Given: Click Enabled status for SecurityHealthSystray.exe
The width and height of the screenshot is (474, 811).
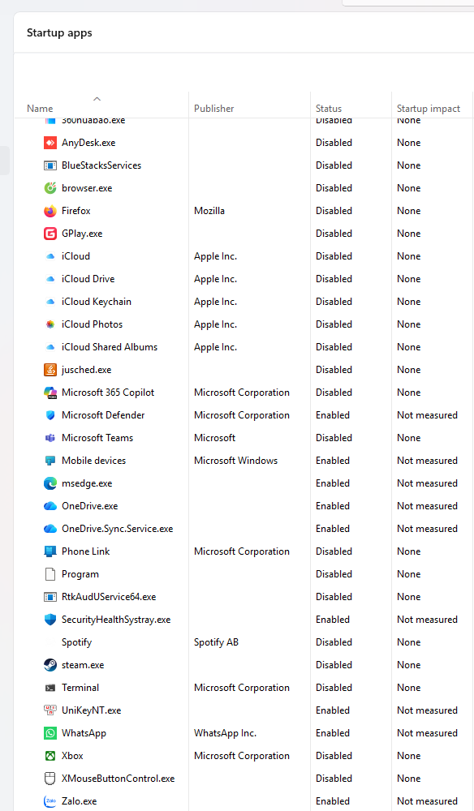Looking at the screenshot, I should (x=333, y=620).
